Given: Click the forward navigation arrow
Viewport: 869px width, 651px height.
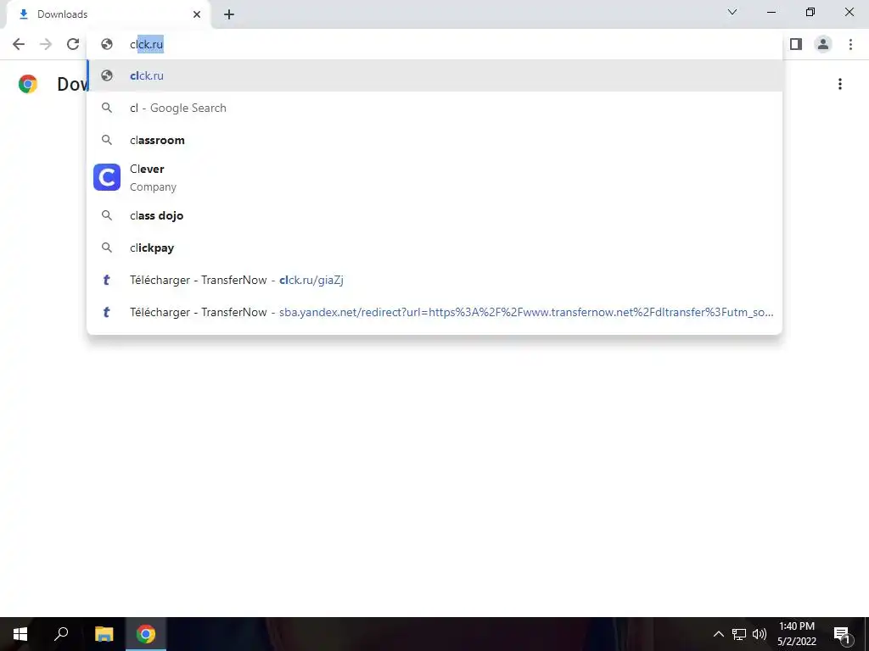Looking at the screenshot, I should (x=46, y=44).
